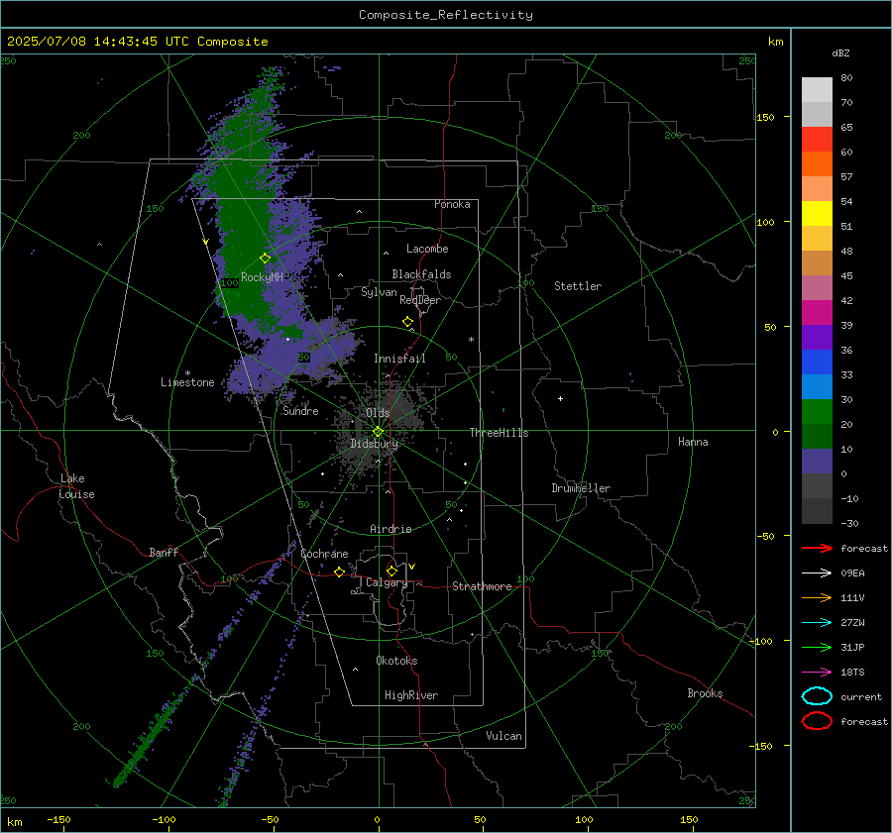Click the Strathmore label
The width and height of the screenshot is (892, 833).
(x=482, y=586)
